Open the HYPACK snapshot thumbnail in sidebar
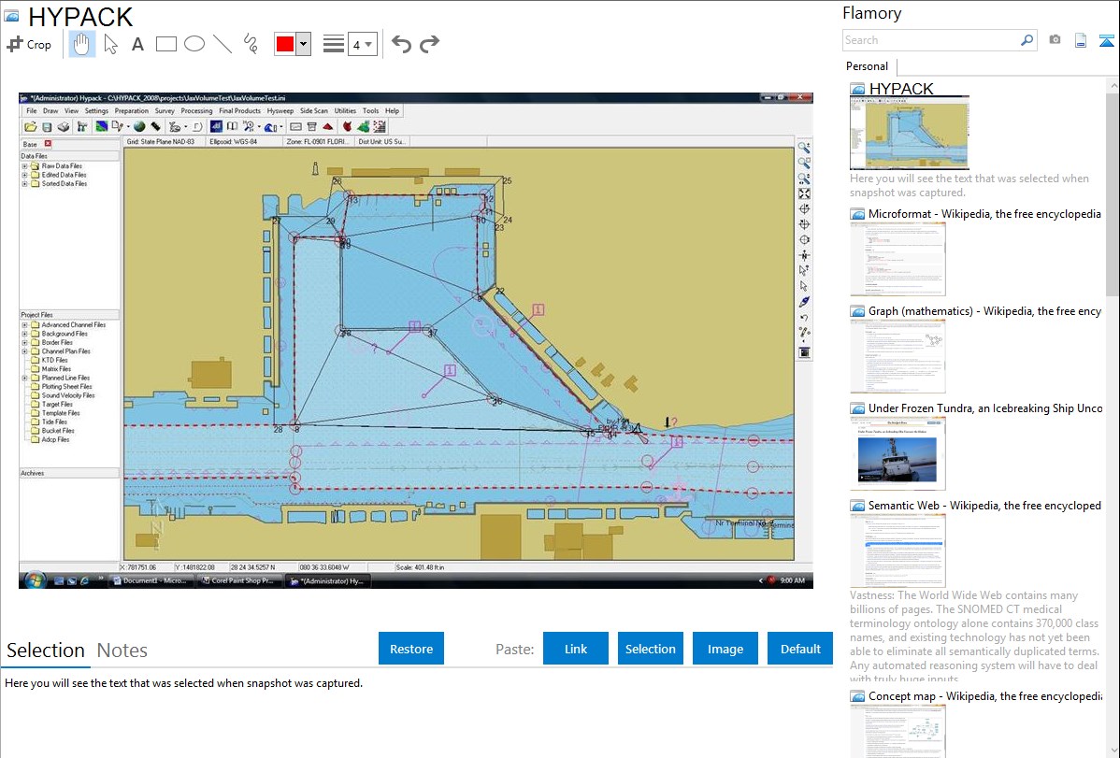 (x=910, y=133)
